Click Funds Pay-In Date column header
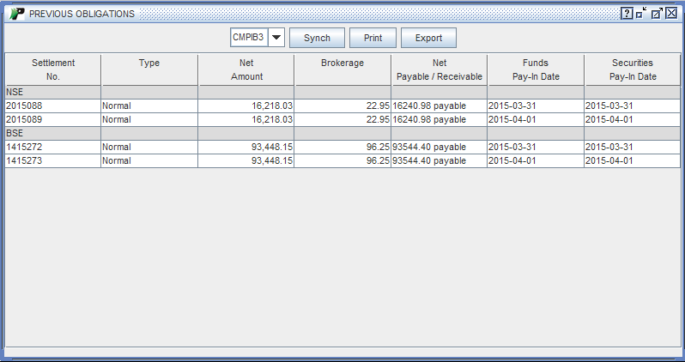The image size is (685, 362). click(536, 69)
